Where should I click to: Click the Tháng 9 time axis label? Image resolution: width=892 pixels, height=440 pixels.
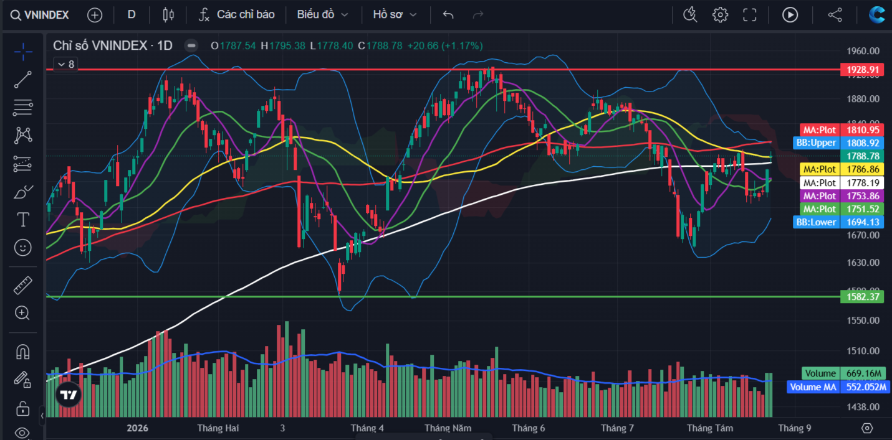click(795, 428)
